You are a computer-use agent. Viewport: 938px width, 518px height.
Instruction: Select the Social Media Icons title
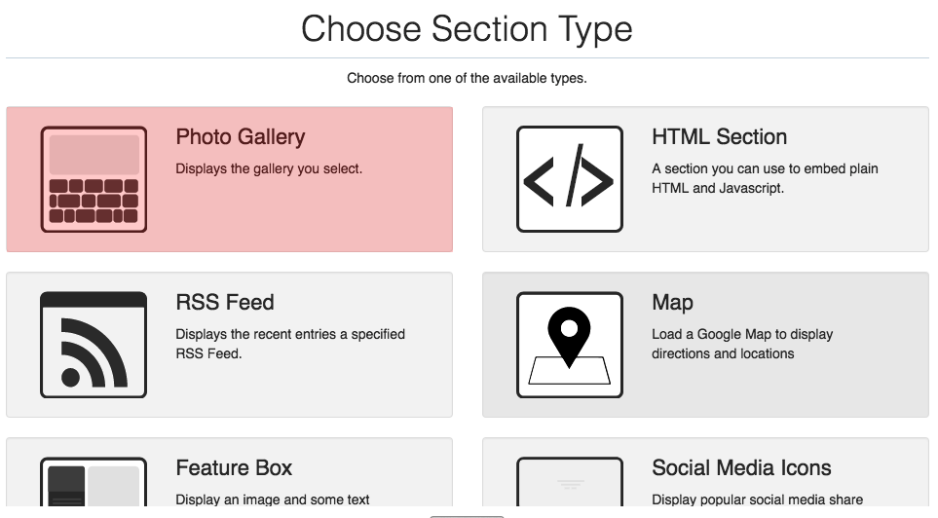(x=741, y=468)
